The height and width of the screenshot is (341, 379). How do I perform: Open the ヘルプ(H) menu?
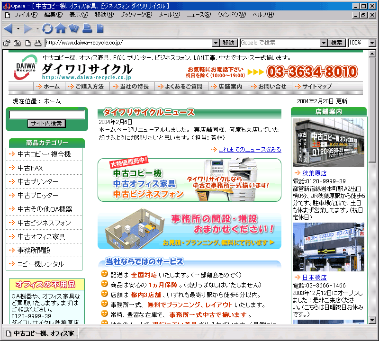(x=263, y=15)
